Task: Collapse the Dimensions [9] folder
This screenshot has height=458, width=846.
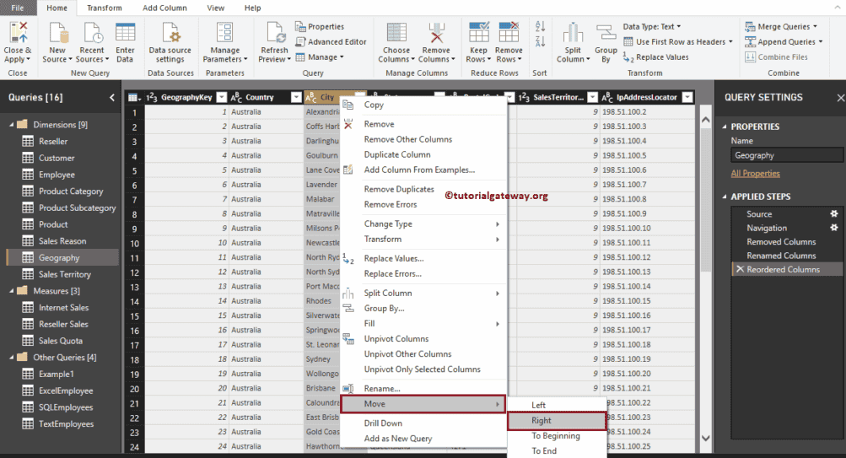Action: [x=11, y=125]
